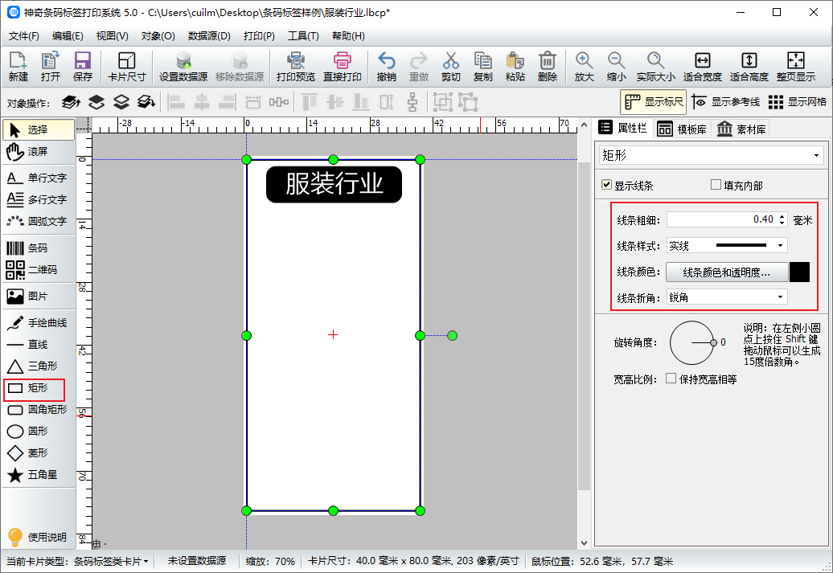Click the 适合宽度 fit width icon
This screenshot has height=573, width=833.
tap(702, 66)
